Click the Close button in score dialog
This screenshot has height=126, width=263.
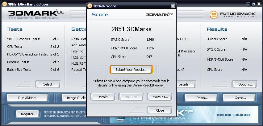160,110
